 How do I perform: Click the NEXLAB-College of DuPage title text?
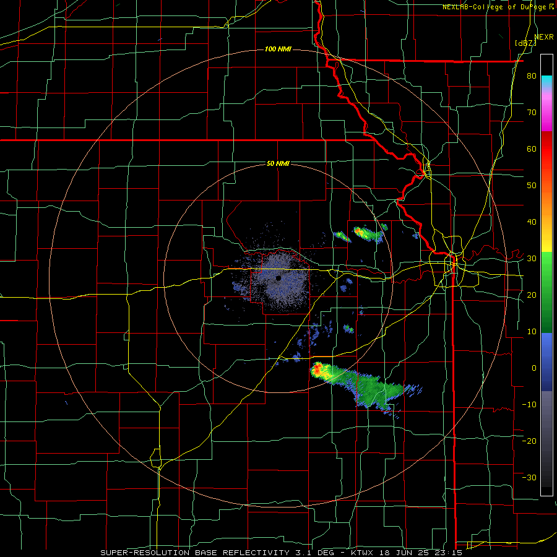[x=496, y=7]
